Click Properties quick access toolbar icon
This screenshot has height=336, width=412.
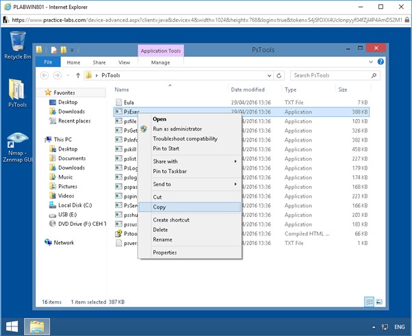point(54,50)
